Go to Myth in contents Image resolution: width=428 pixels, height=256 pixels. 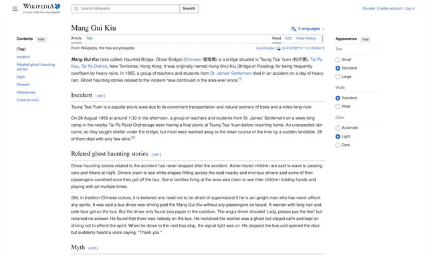pos(21,77)
